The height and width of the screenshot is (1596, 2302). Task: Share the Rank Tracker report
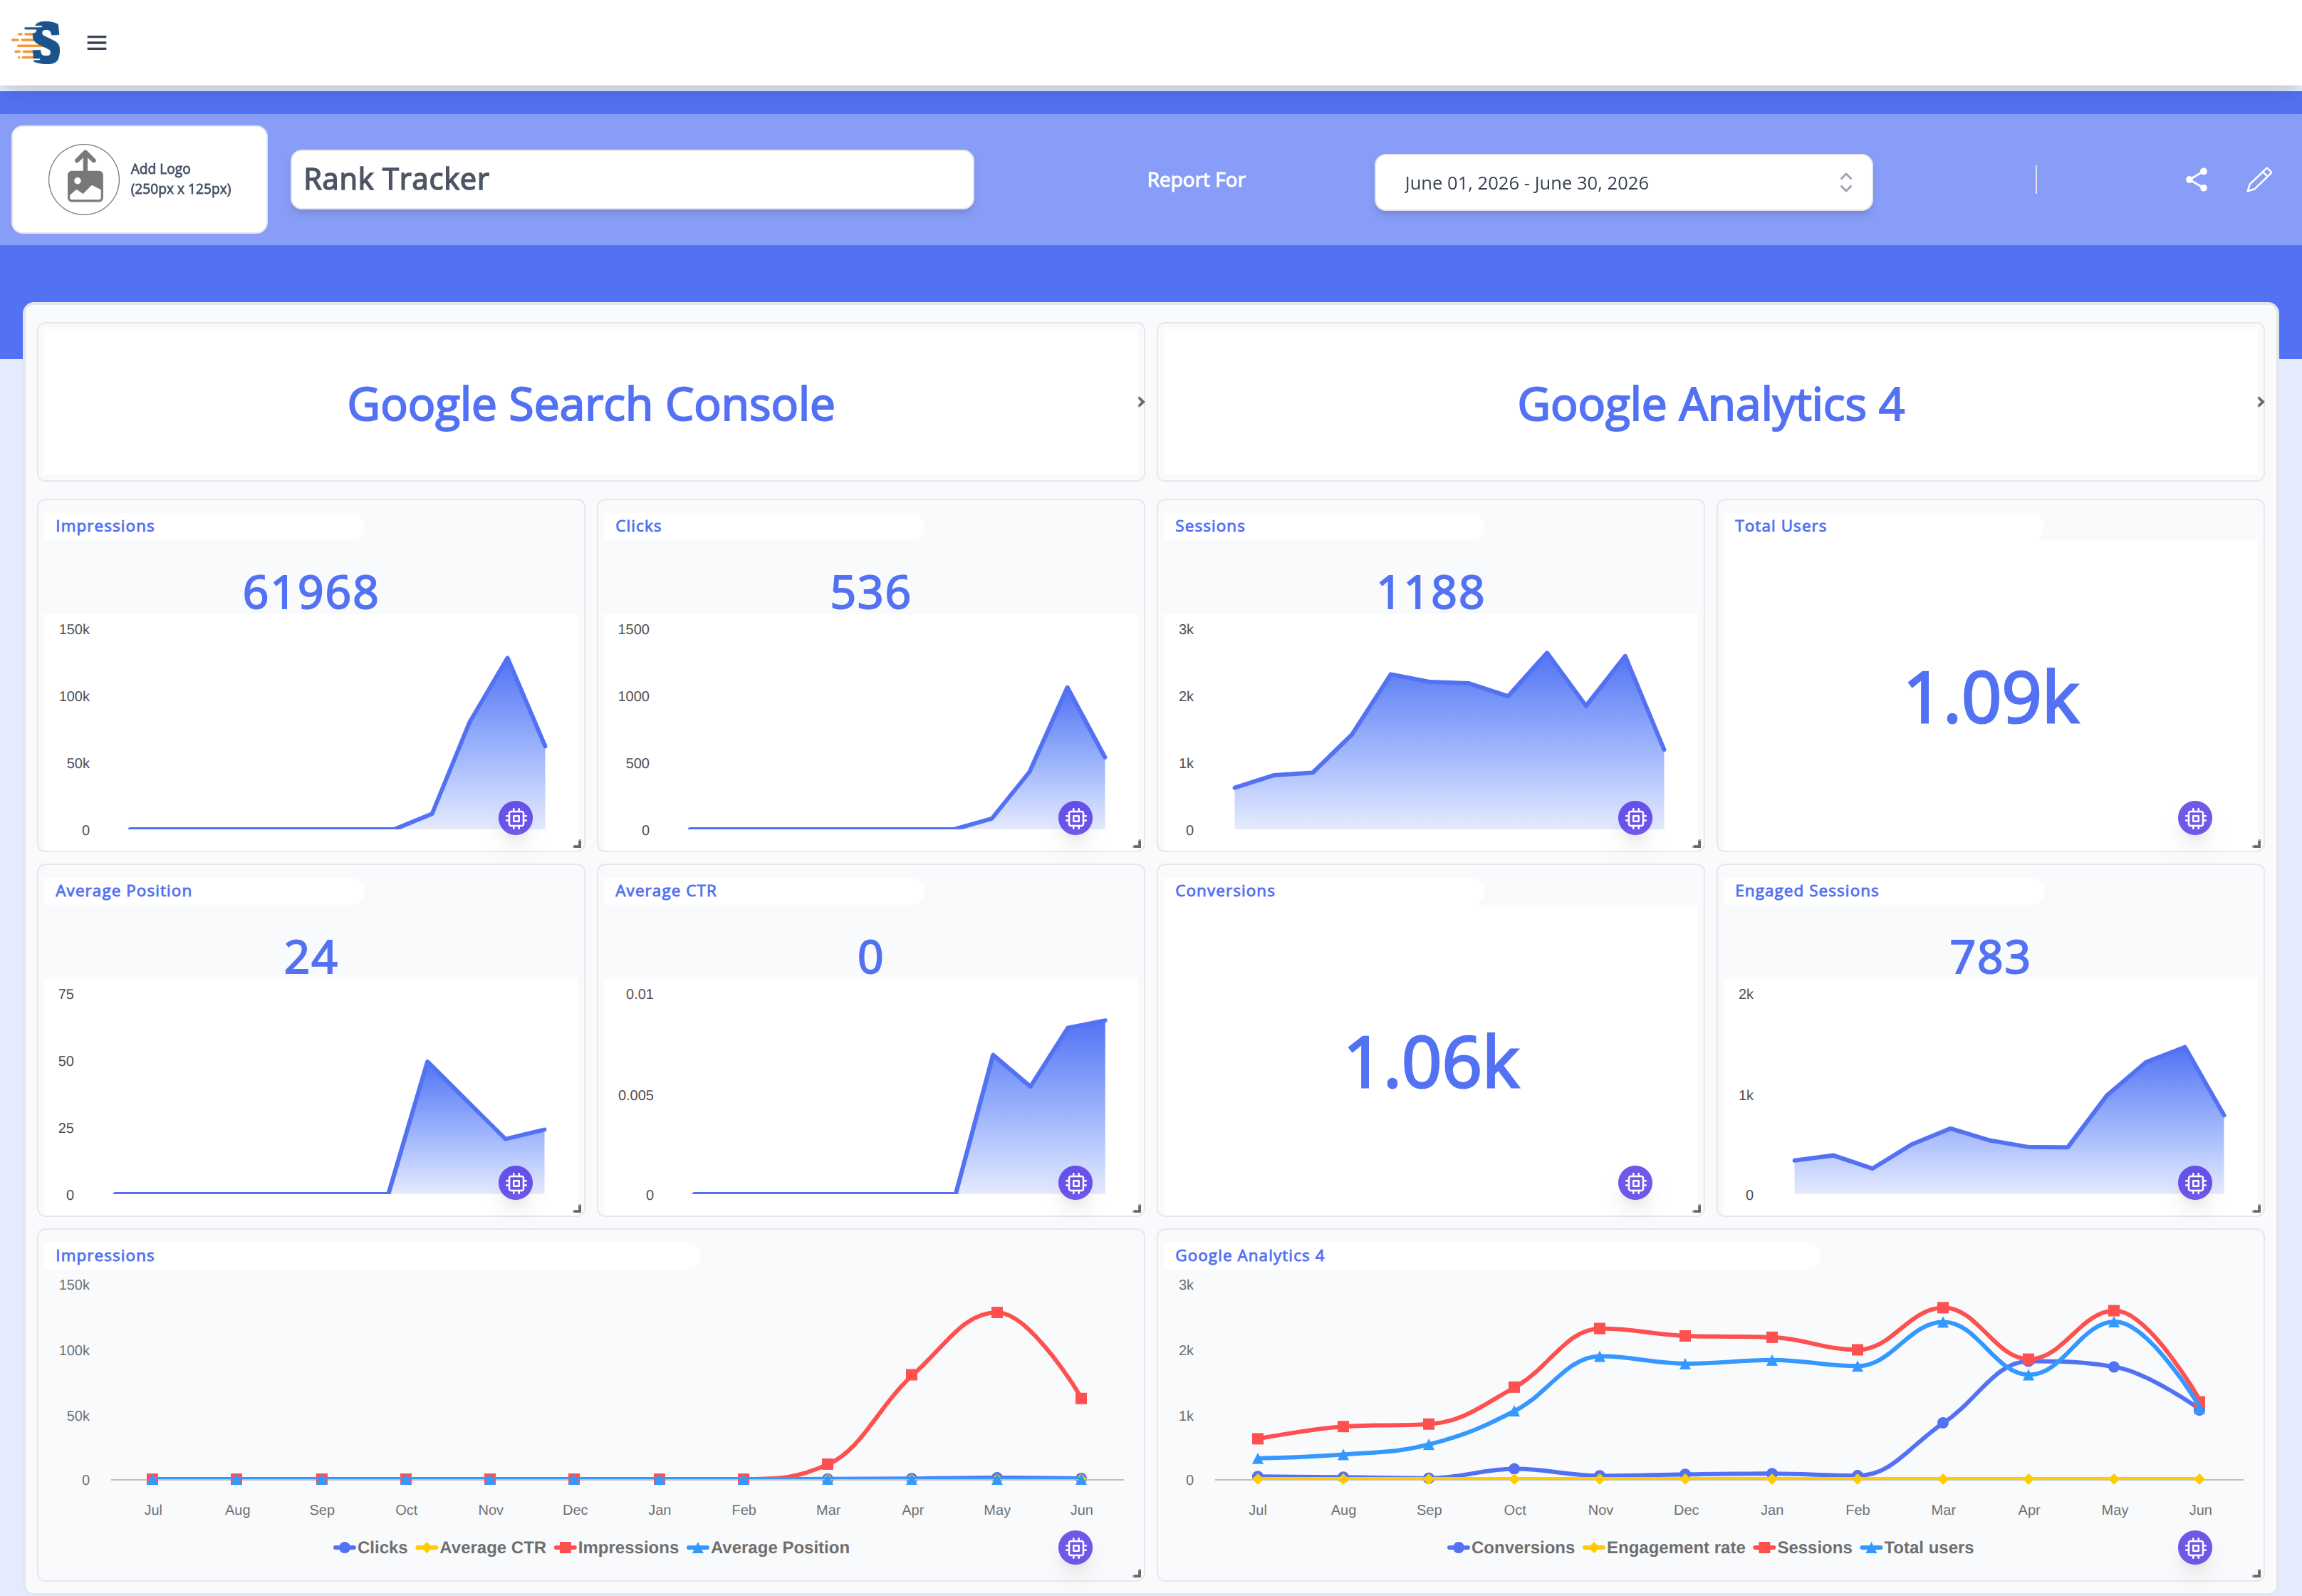[2196, 180]
